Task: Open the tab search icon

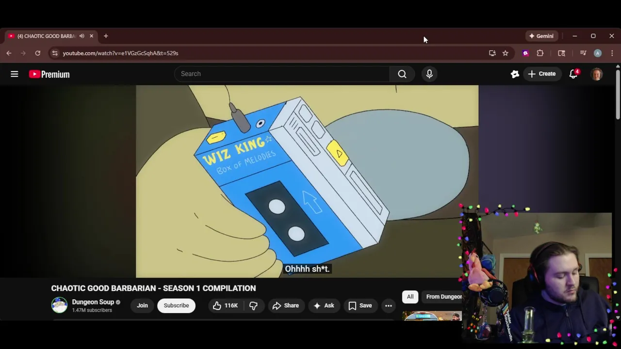Action: click(562, 53)
